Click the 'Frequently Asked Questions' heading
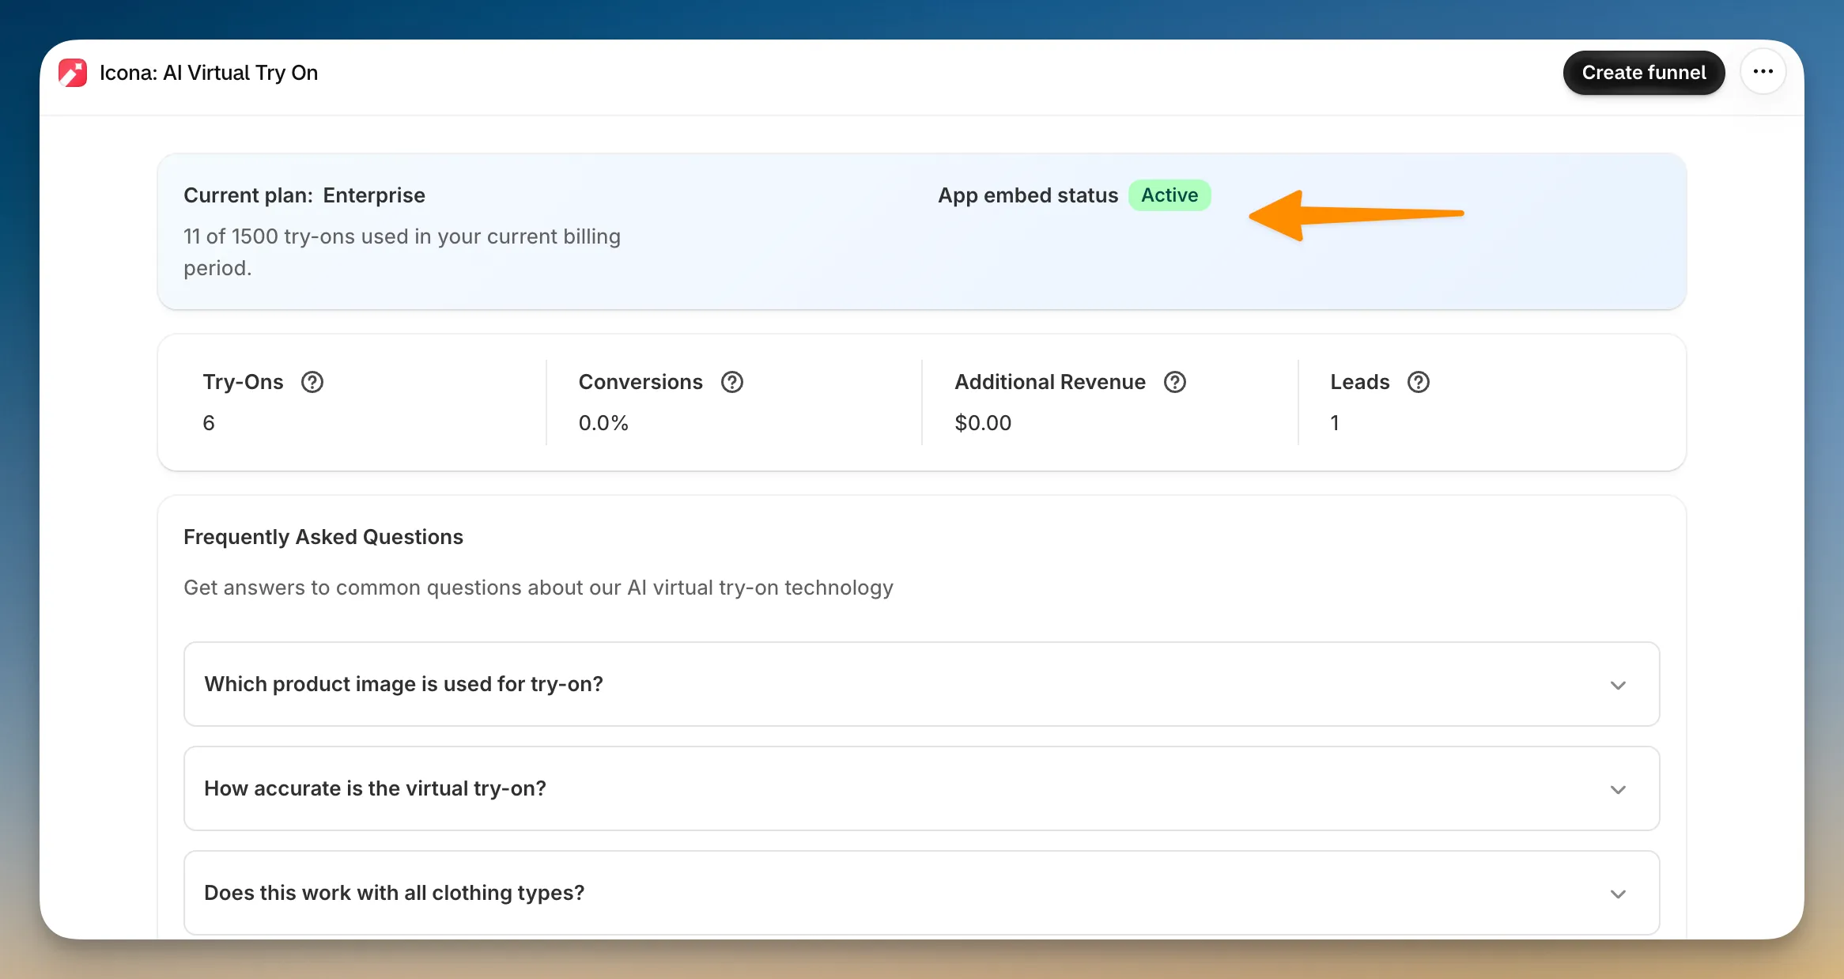This screenshot has width=1844, height=979. tap(323, 537)
